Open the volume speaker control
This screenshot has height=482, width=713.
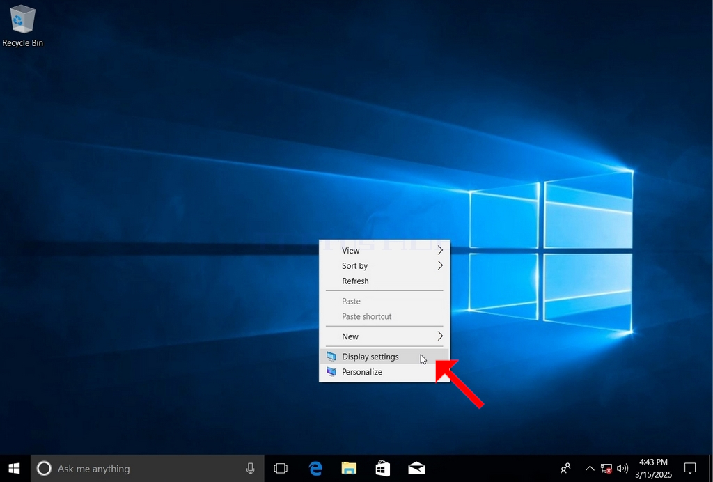(622, 468)
